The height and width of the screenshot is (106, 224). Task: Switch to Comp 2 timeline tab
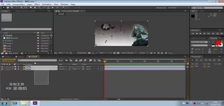(21, 57)
